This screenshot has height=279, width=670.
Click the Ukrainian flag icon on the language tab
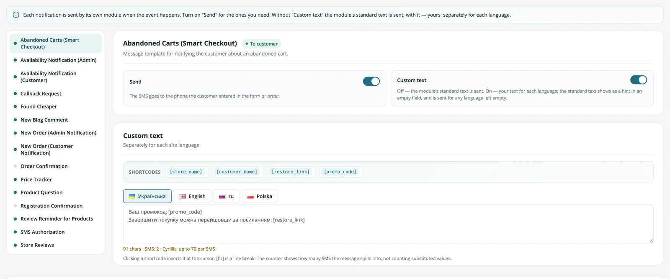tap(132, 196)
